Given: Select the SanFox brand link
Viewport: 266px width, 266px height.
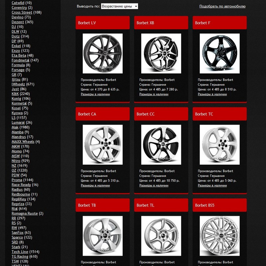Looking at the screenshot, I should [x=18, y=232].
